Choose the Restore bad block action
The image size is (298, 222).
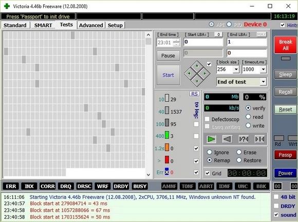pos(239,160)
